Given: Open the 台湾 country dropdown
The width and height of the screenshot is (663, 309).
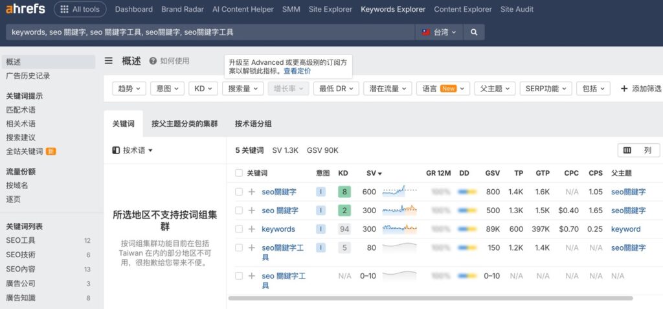Looking at the screenshot, I should click(x=439, y=32).
